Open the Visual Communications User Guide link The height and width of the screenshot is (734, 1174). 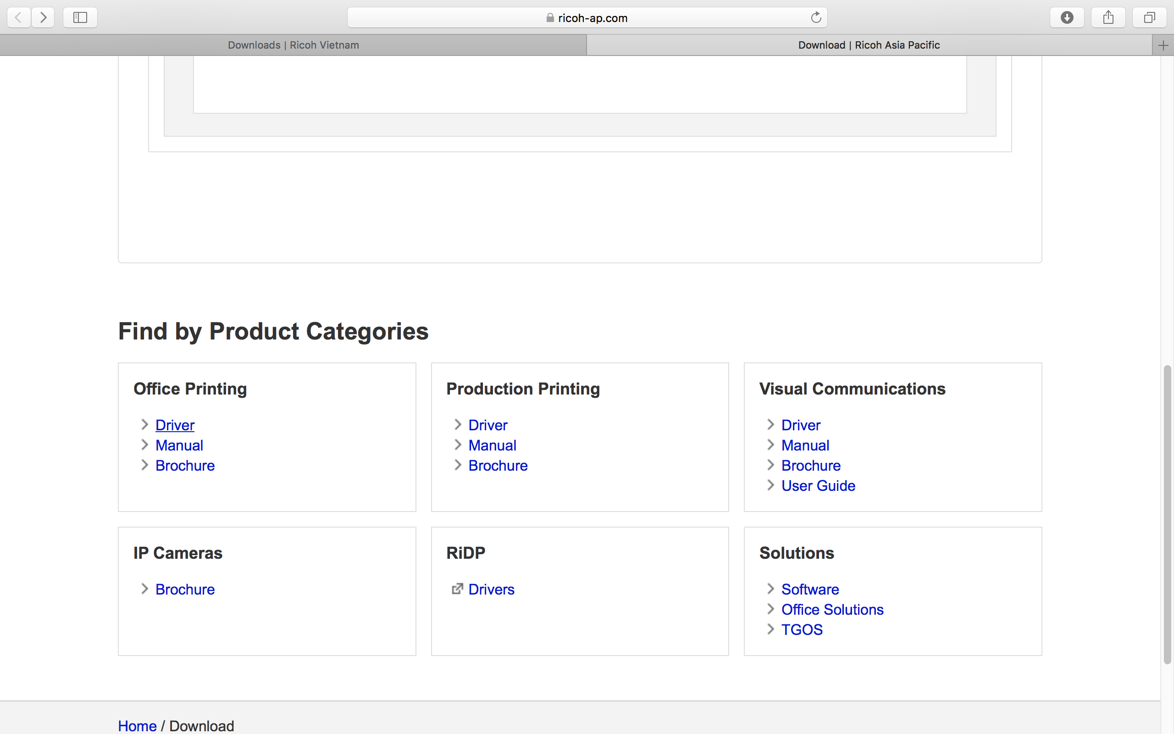point(818,485)
